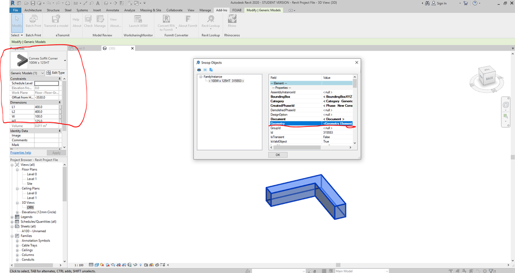
Task: Undo the last action
Action: 48,3
